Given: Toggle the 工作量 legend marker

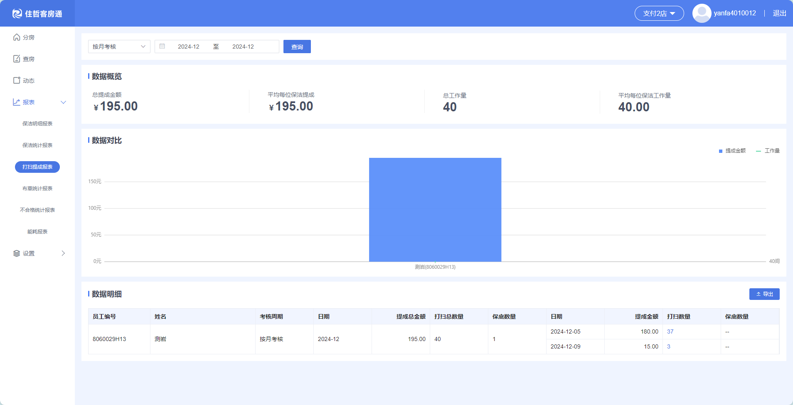Looking at the screenshot, I should click(759, 151).
